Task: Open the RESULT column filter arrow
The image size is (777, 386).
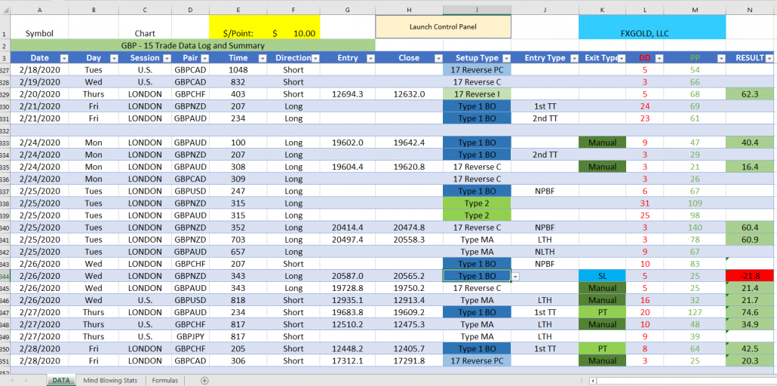Action: pos(769,58)
